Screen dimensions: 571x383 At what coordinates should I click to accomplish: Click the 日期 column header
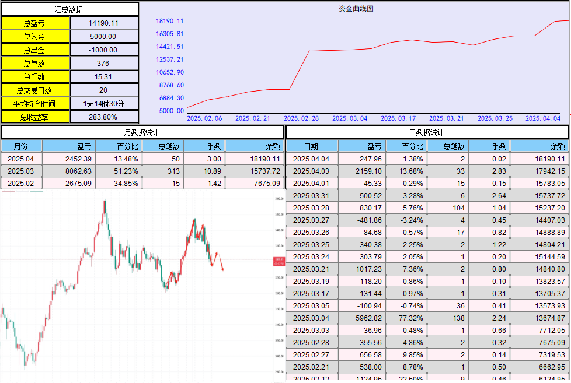tap(312, 146)
